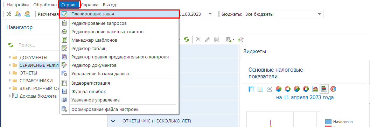Select the horizontal bars chart icon

click(324, 89)
